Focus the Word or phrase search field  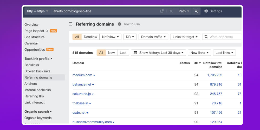pyautogui.click(x=222, y=37)
